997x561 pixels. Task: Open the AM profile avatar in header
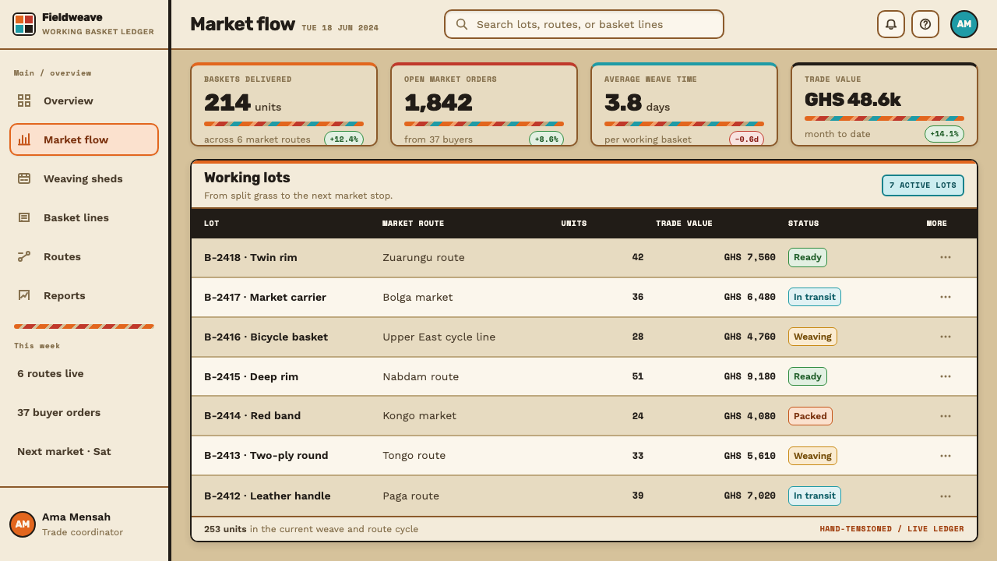(964, 24)
